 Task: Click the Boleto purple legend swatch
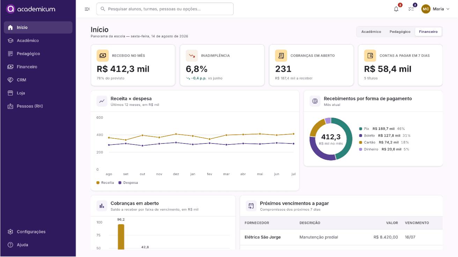(x=361, y=135)
